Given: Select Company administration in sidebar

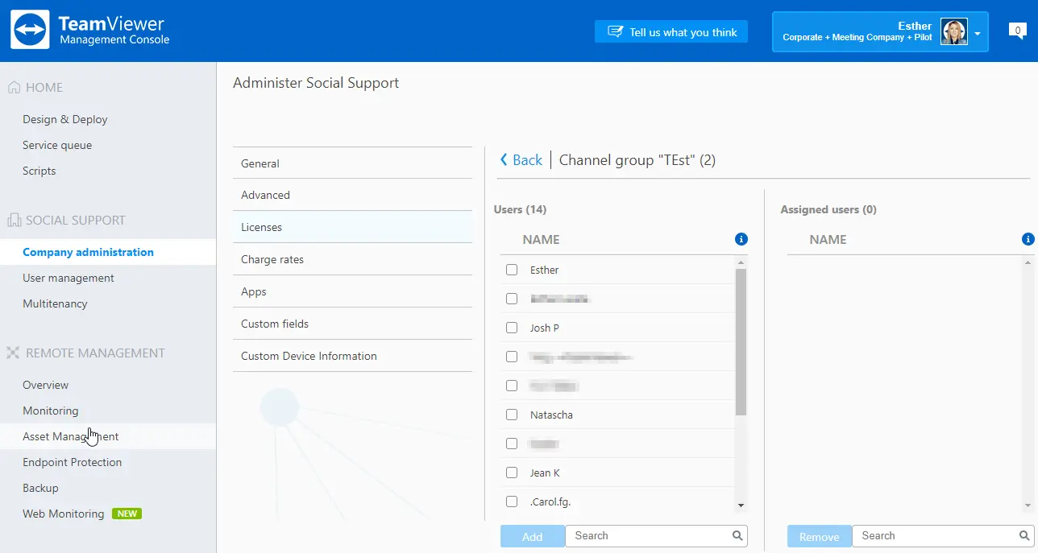Looking at the screenshot, I should (88, 252).
